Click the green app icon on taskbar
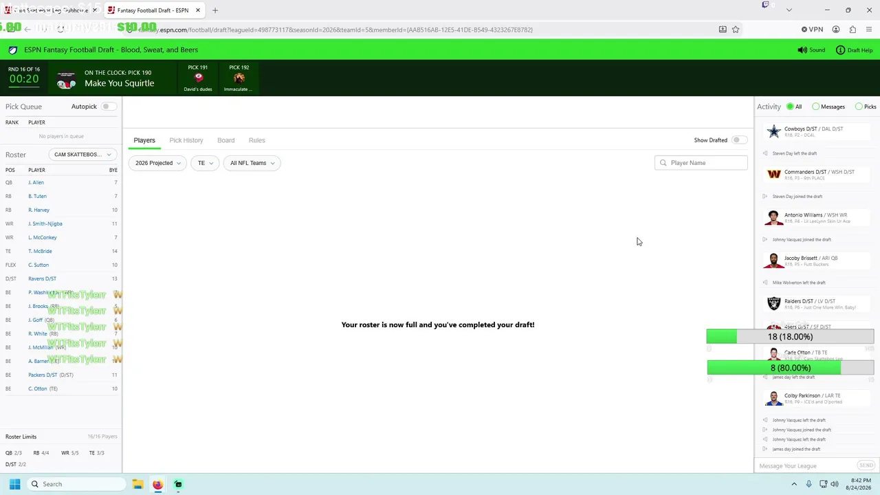 tap(178, 484)
